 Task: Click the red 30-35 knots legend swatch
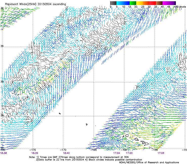[153, 3]
